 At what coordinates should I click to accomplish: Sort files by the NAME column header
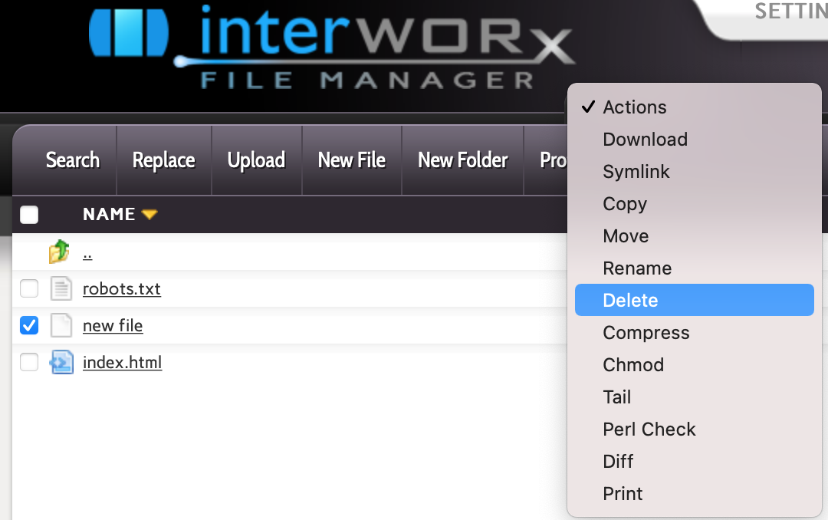109,215
